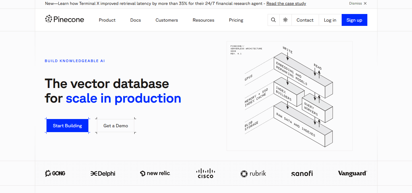This screenshot has width=412, height=193.
Task: Click the Rubrik logo
Action: pos(253,174)
